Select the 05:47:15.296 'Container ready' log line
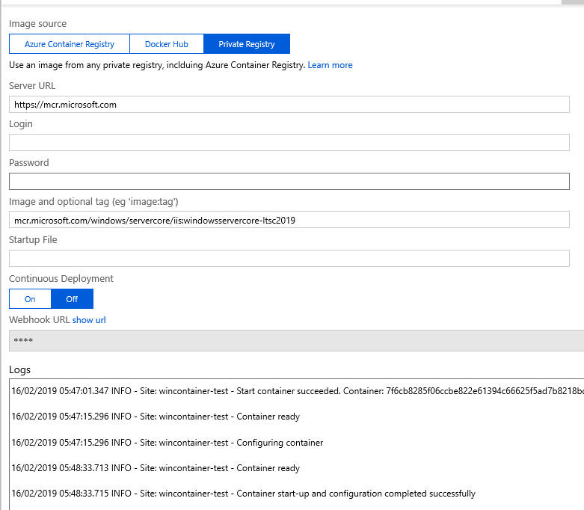Image resolution: width=584 pixels, height=510 pixels. click(x=156, y=417)
